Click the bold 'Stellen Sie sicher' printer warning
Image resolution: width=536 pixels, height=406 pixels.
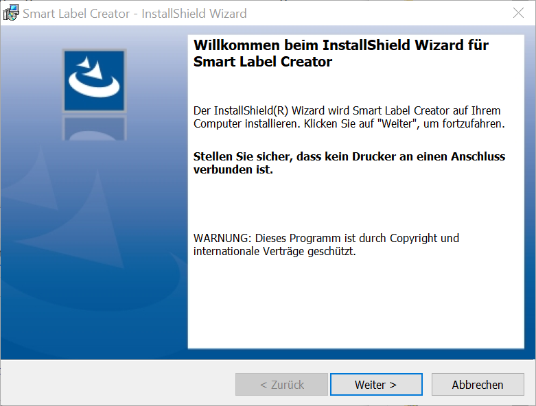pos(349,156)
